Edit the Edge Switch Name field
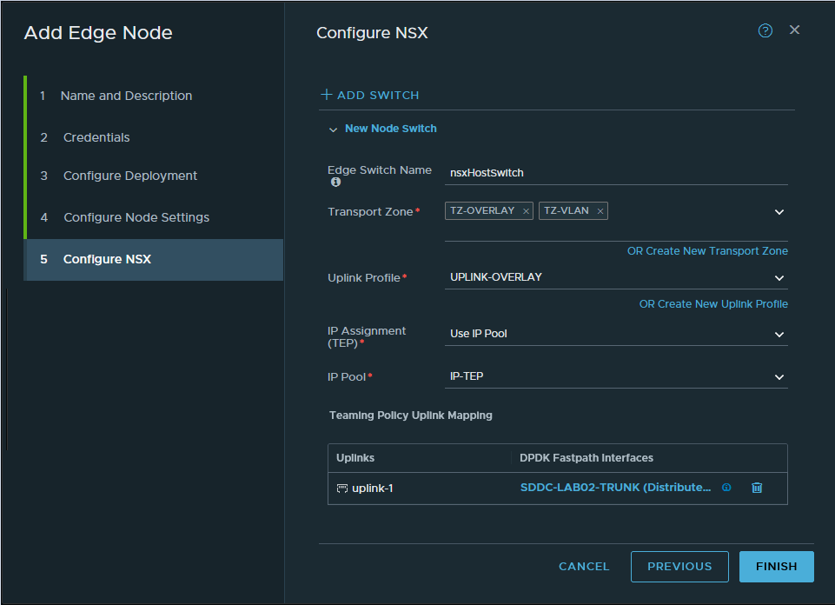835x605 pixels. tap(615, 173)
